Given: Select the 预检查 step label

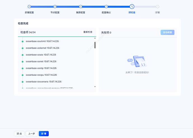Looking at the screenshot, I should coord(132,12).
